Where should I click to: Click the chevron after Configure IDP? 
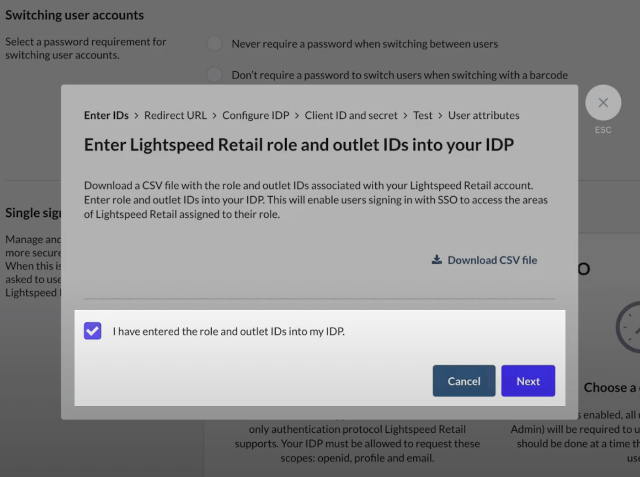pyautogui.click(x=297, y=116)
